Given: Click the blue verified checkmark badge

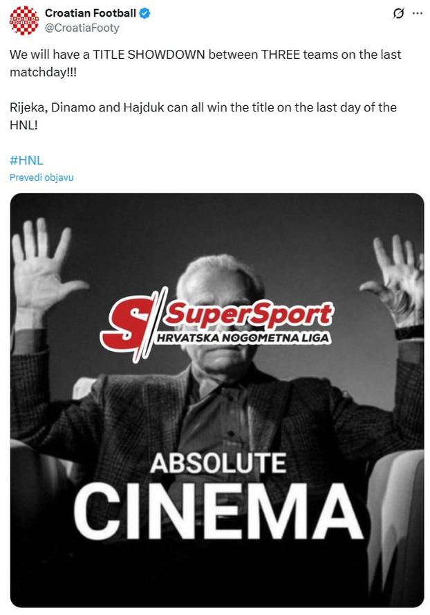Looking at the screenshot, I should (x=145, y=13).
